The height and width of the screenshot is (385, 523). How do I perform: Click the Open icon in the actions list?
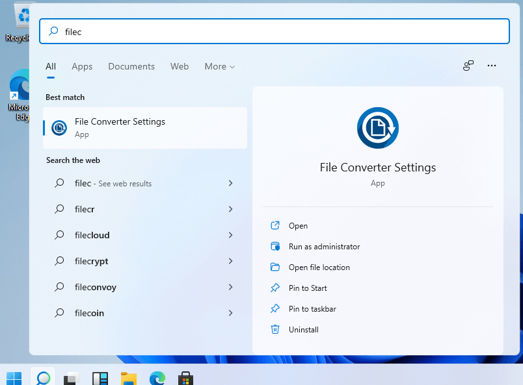pyautogui.click(x=275, y=225)
